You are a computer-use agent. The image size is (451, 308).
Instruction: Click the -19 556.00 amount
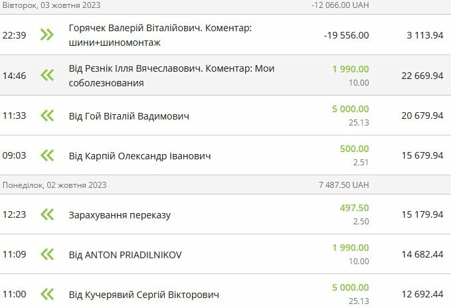tap(346, 35)
